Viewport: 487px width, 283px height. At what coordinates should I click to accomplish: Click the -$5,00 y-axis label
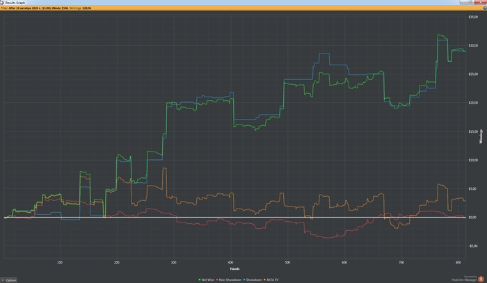pyautogui.click(x=472, y=245)
